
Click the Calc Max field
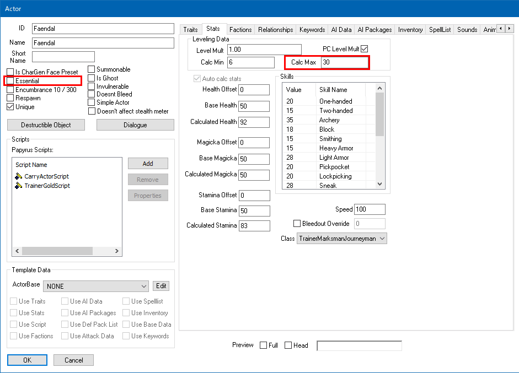coord(345,62)
